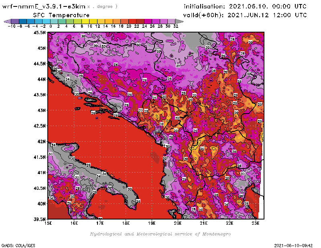Select the magenta legend swatch between 24 and 26

(x=148, y=21)
